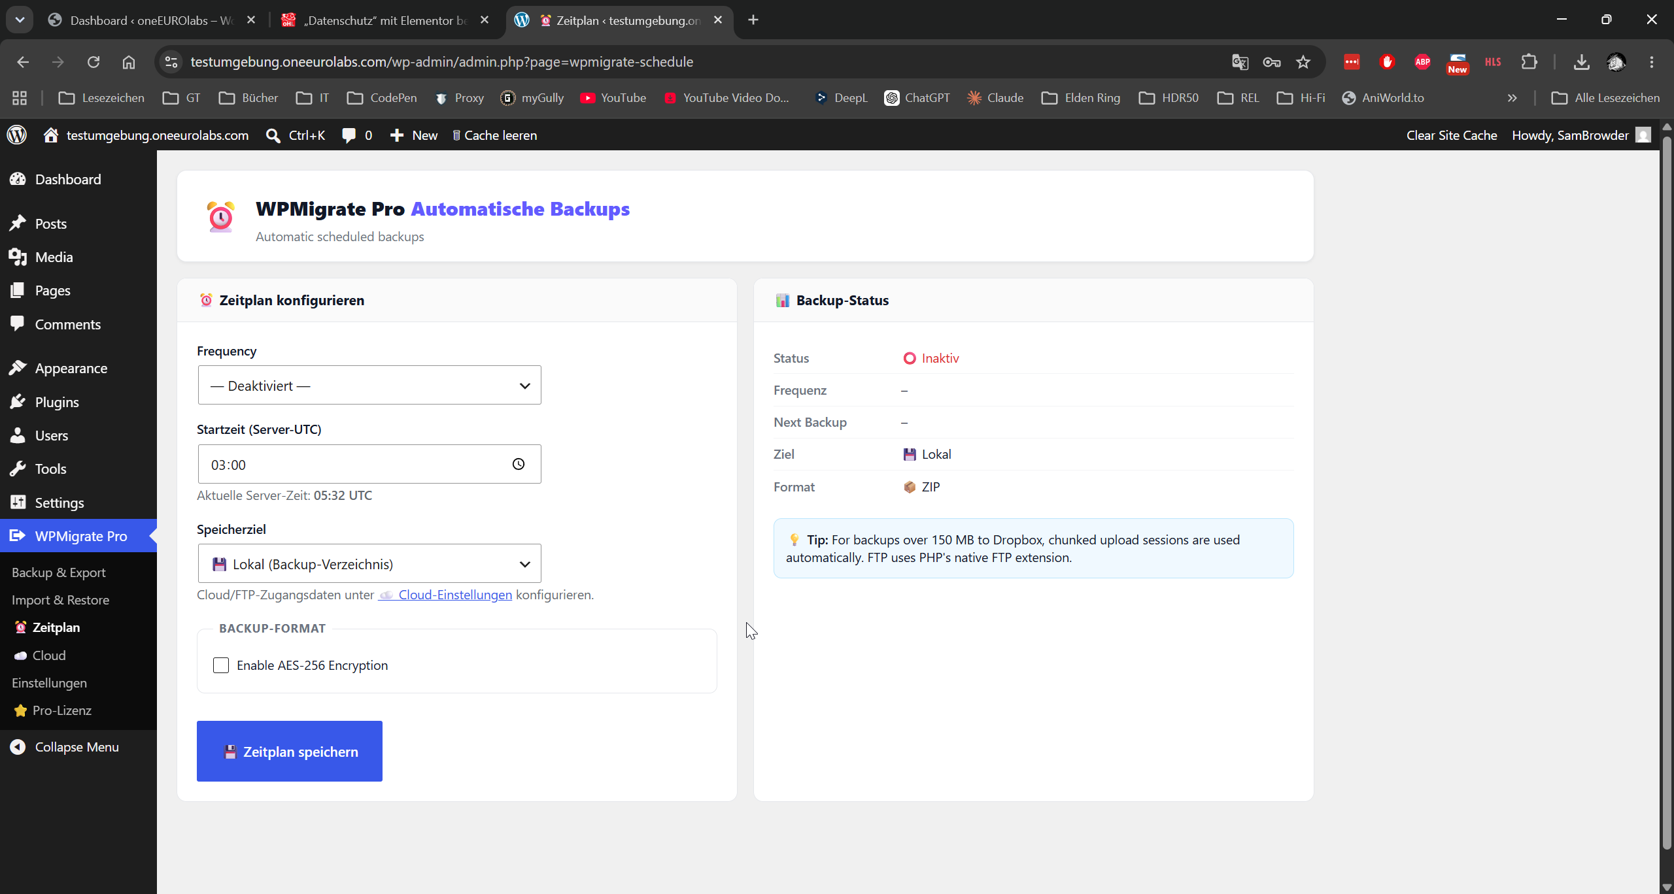The image size is (1674, 894).
Task: Click Zeitplan speichern button
Action: pos(290,752)
